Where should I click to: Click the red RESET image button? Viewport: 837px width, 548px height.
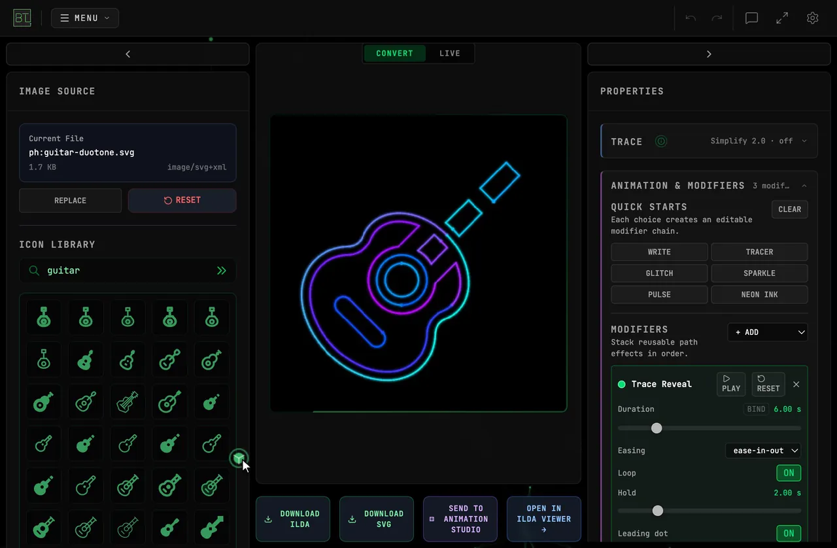(182, 201)
